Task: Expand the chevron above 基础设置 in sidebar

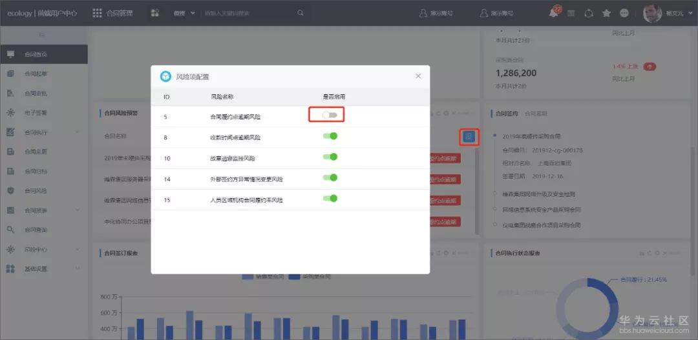Action: 78,249
